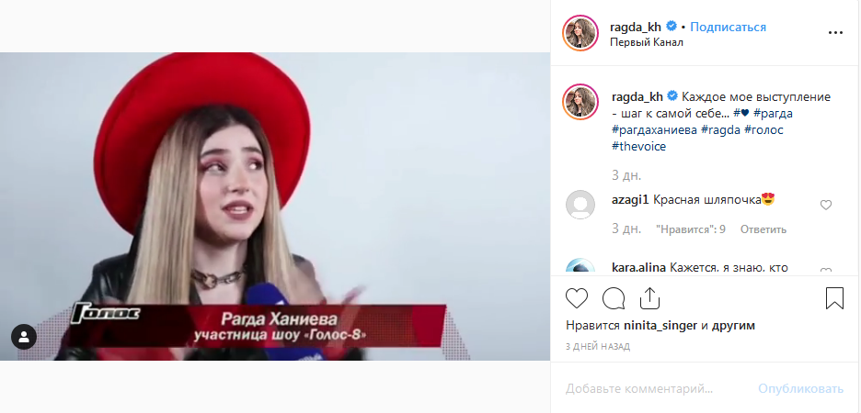Open azagi1's gray avatar
The image size is (861, 413).
580,205
